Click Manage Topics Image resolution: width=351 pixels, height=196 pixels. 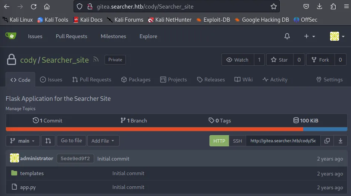pyautogui.click(x=21, y=109)
